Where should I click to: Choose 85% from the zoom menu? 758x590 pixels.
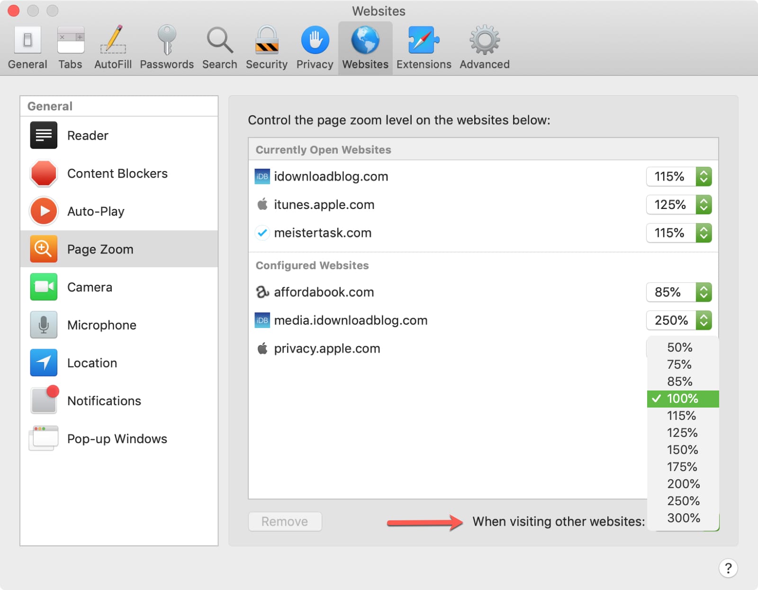click(683, 381)
